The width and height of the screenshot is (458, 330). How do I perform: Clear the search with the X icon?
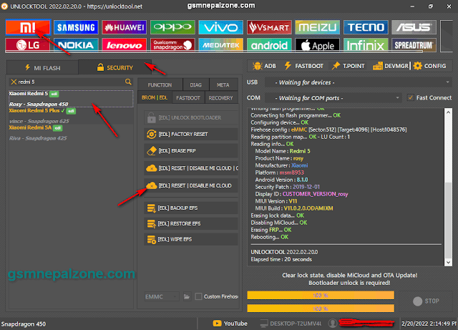point(14,82)
